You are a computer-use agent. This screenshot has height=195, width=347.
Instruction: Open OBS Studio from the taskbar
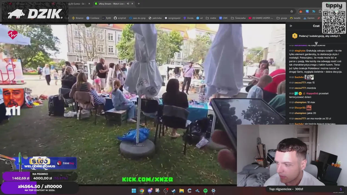(x=166, y=191)
